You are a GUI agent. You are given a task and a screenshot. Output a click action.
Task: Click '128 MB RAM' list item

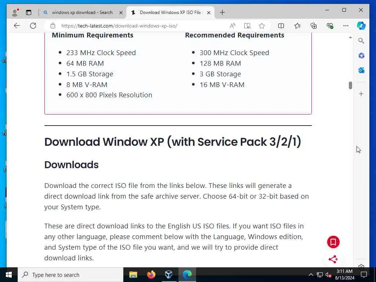[x=220, y=63]
